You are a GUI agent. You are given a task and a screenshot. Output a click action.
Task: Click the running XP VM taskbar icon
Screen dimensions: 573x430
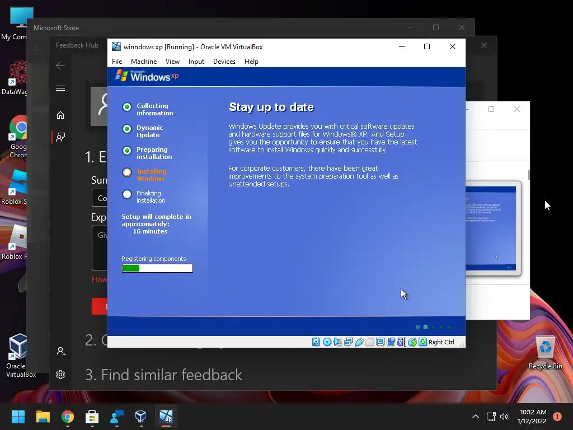[166, 417]
